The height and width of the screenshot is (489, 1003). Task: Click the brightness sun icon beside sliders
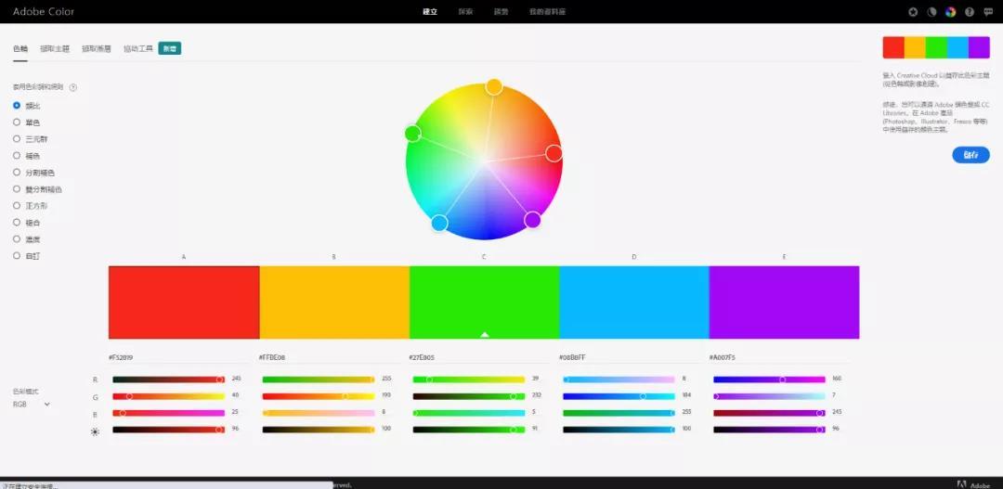pos(95,431)
